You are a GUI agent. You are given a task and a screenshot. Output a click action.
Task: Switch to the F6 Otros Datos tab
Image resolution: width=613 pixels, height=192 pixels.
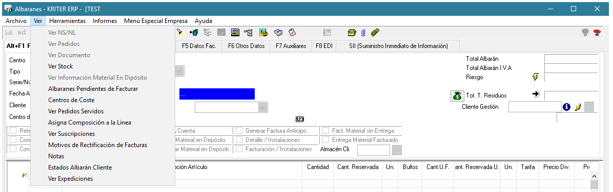pyautogui.click(x=247, y=46)
